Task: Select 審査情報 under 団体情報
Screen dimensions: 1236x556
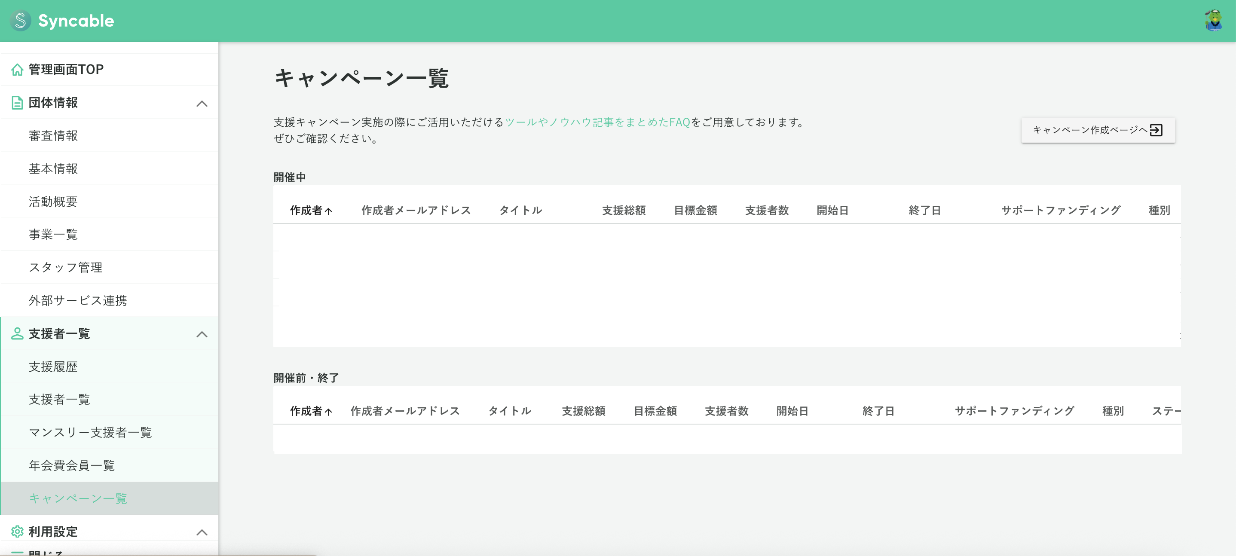Action: (52, 135)
